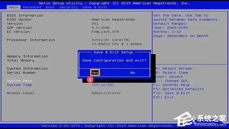Click the Administrator access level value
Viewport: 229px width, 129px height.
pos(106,93)
